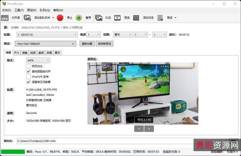Pause encoding with the green pause icon
Screen dimensions: 241x156
pyautogui.click(x=79, y=18)
